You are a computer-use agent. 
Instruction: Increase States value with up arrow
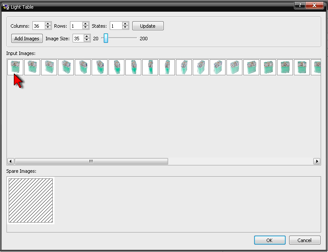tap(125, 24)
